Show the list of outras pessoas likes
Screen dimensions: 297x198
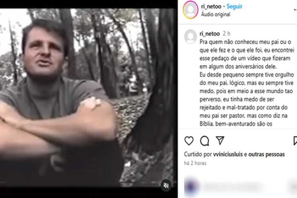(267, 154)
